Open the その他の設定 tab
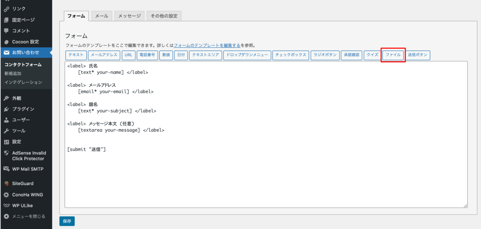Screen dimensions: 481x229 pos(164,16)
